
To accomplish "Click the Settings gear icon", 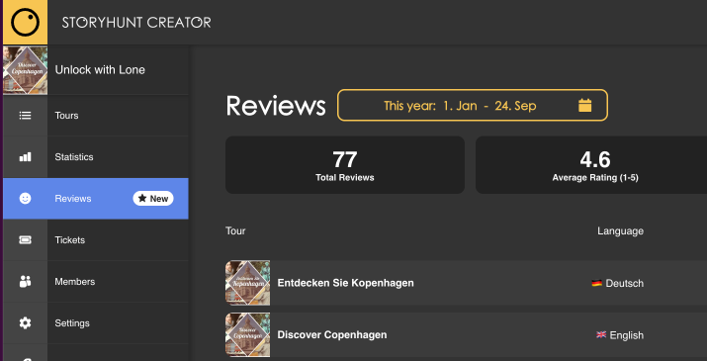I will 26,323.
